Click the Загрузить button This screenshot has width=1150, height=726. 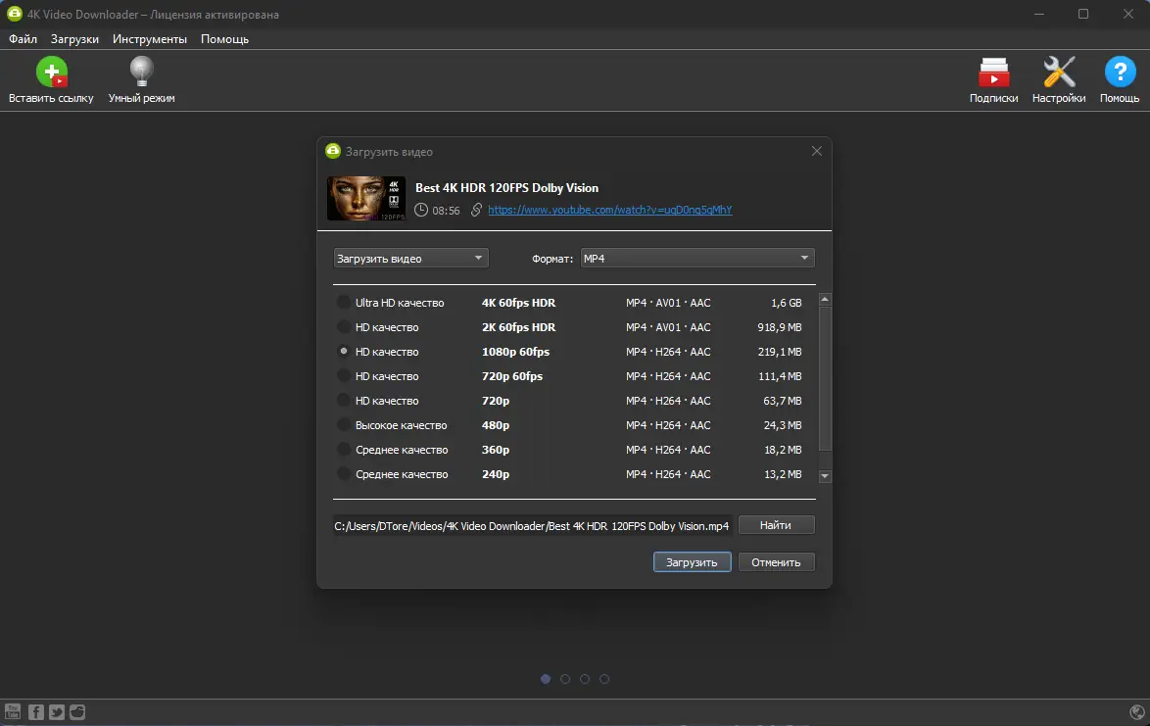(x=692, y=562)
